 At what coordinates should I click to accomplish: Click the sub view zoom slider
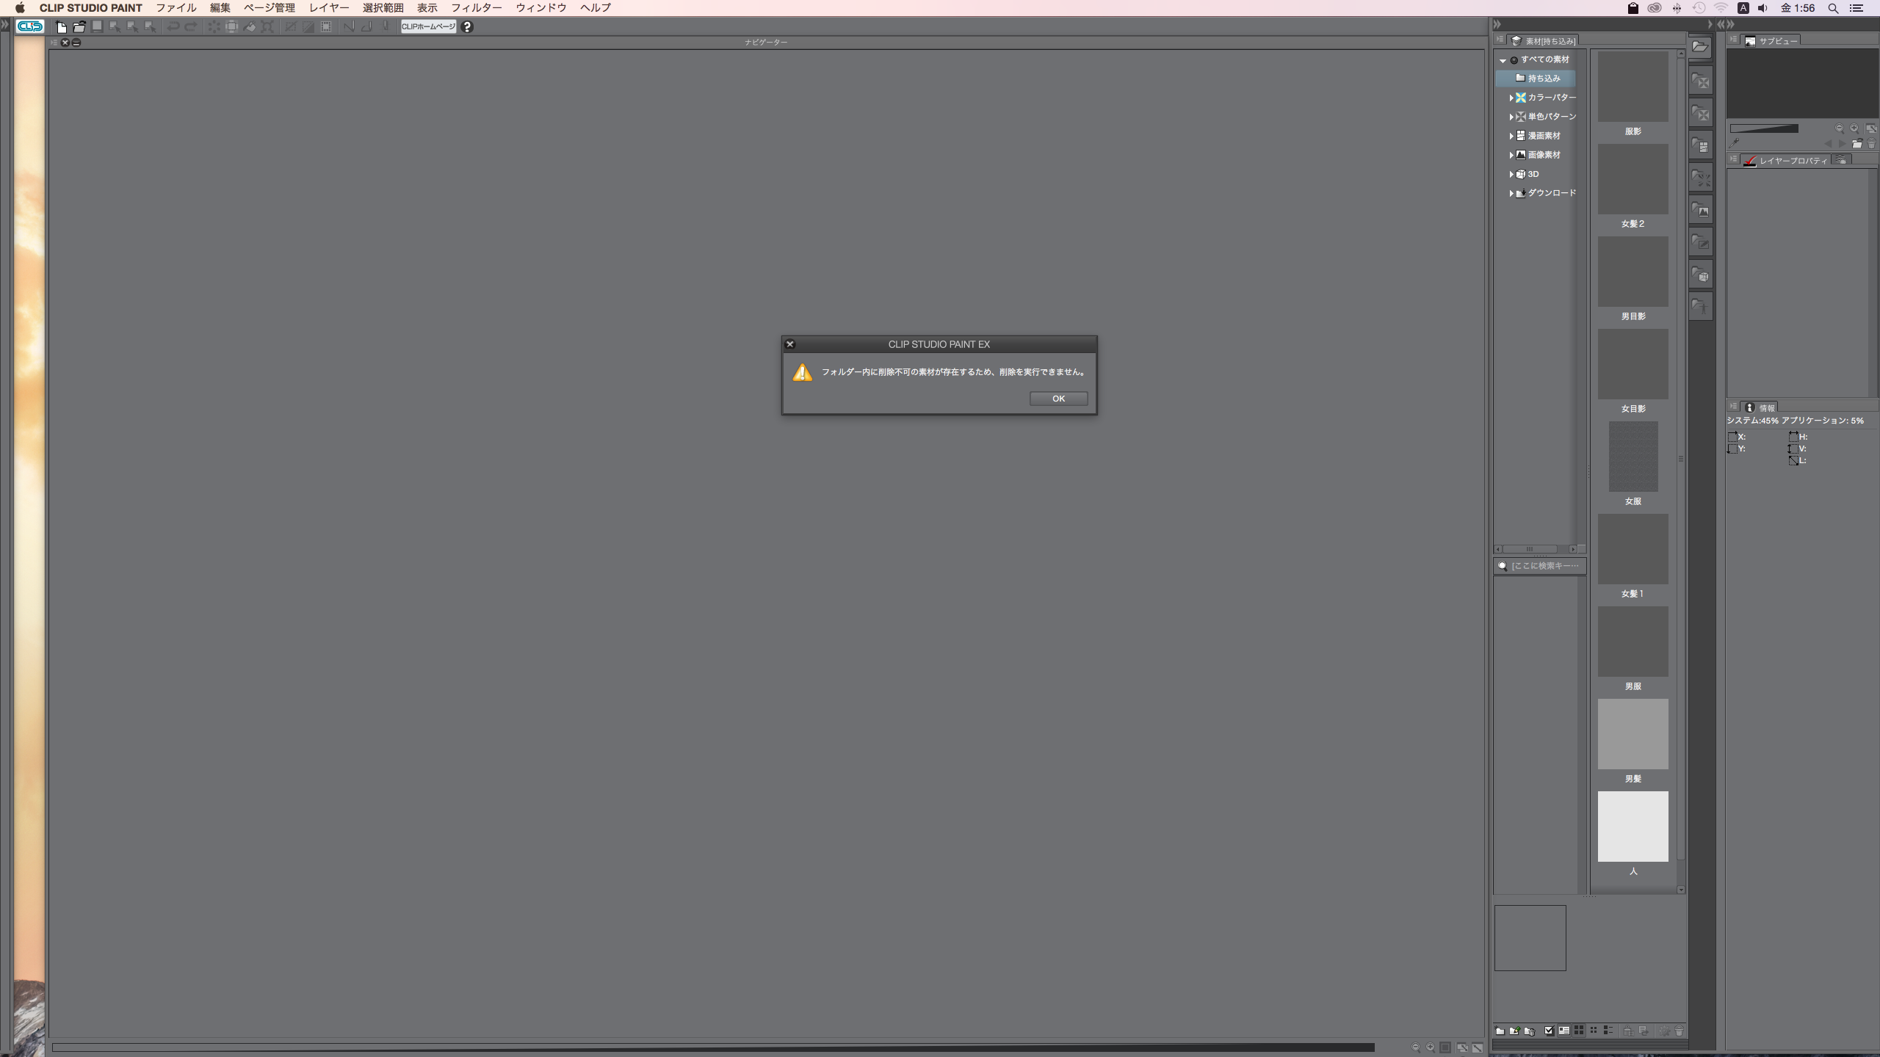[1764, 128]
